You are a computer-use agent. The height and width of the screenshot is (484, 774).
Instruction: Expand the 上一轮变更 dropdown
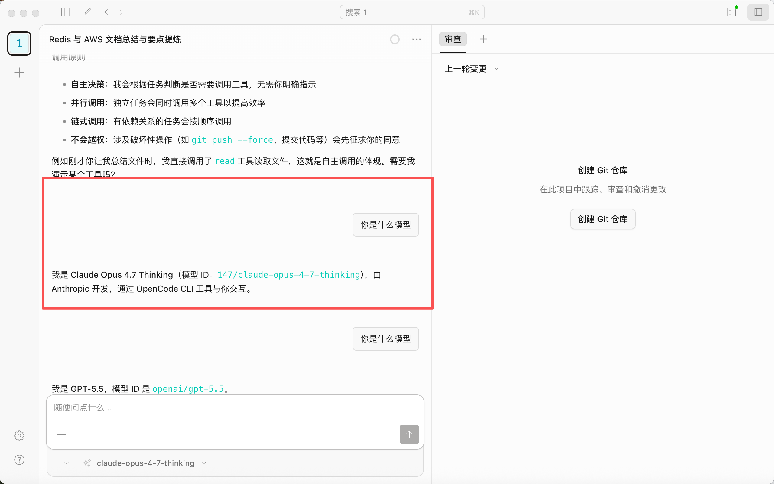pyautogui.click(x=471, y=68)
